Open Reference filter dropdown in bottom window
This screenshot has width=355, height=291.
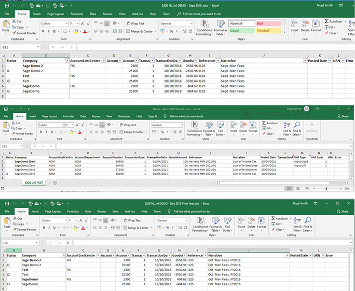206,256
